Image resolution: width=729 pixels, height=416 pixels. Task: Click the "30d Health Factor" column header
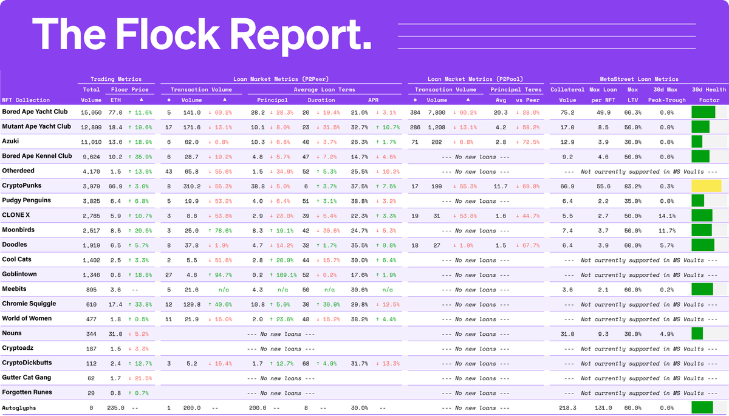click(x=709, y=95)
